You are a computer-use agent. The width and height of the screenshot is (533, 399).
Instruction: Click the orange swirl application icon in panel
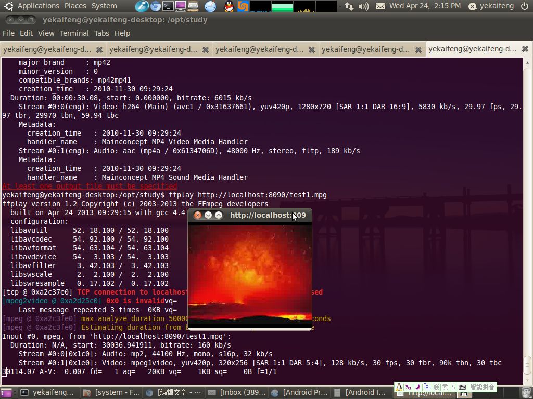(x=243, y=6)
